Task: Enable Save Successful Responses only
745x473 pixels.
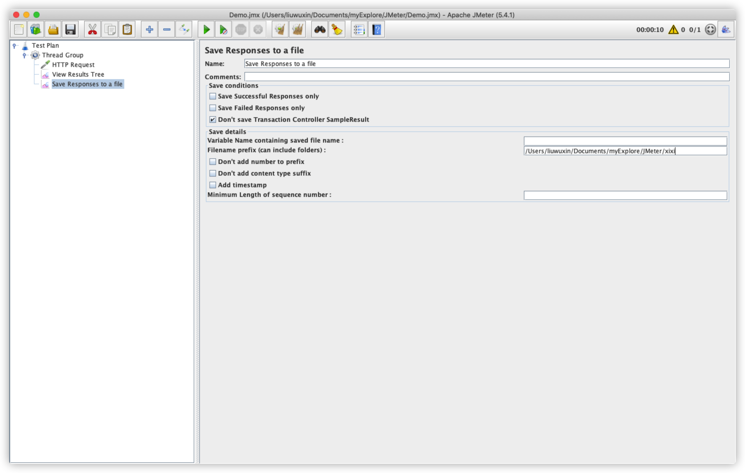Action: (x=212, y=96)
